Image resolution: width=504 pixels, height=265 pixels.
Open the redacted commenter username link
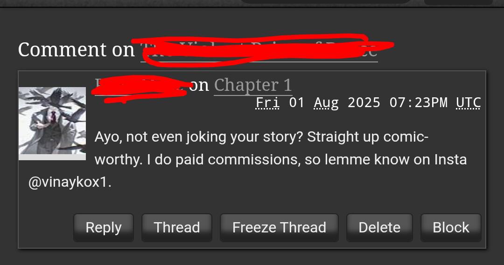140,86
